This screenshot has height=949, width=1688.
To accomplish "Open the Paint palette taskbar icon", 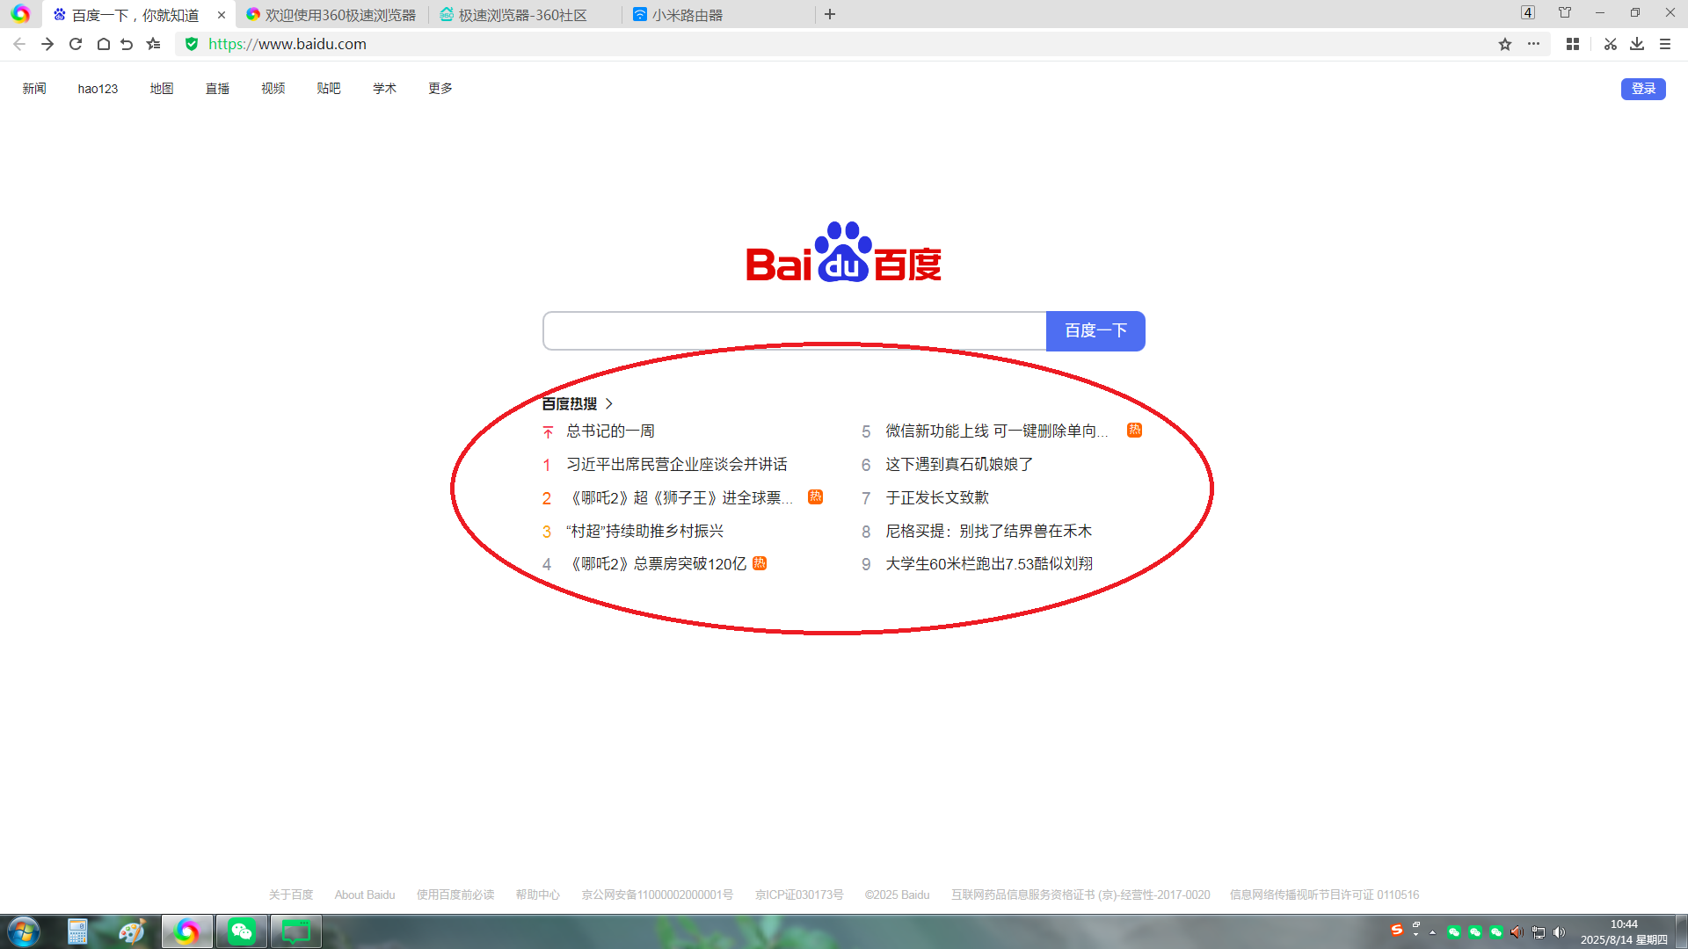I will (x=131, y=931).
